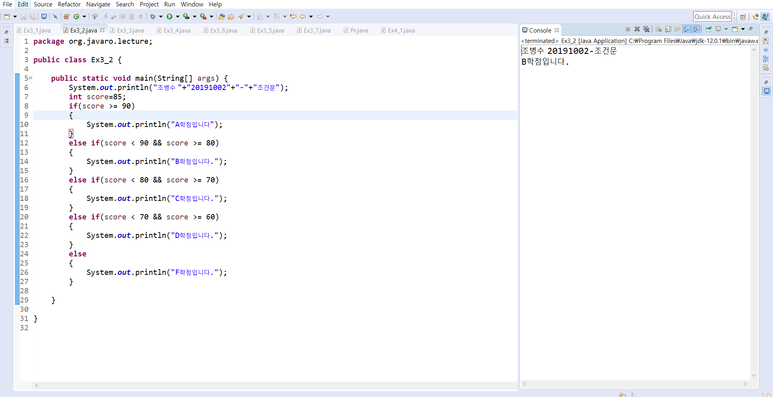This screenshot has height=397, width=773.
Task: Click the New Java Package icon
Action: click(x=66, y=16)
